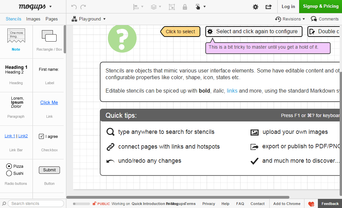Switch to the Images tab
Screen dimensions: 342x208
tap(33, 19)
